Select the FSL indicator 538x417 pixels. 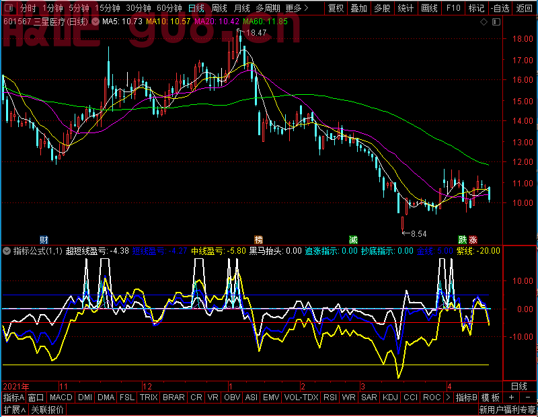pos(127,397)
